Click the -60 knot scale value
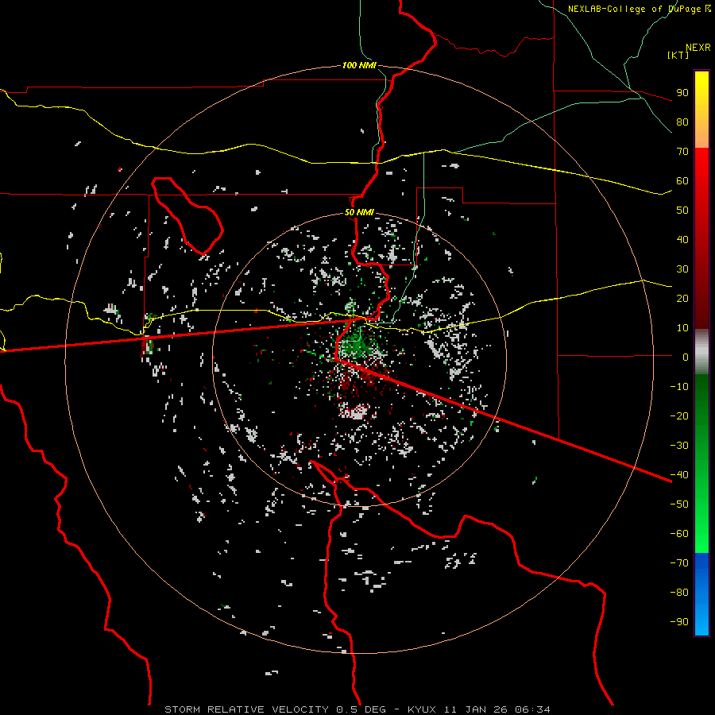The image size is (715, 715). pos(679,534)
